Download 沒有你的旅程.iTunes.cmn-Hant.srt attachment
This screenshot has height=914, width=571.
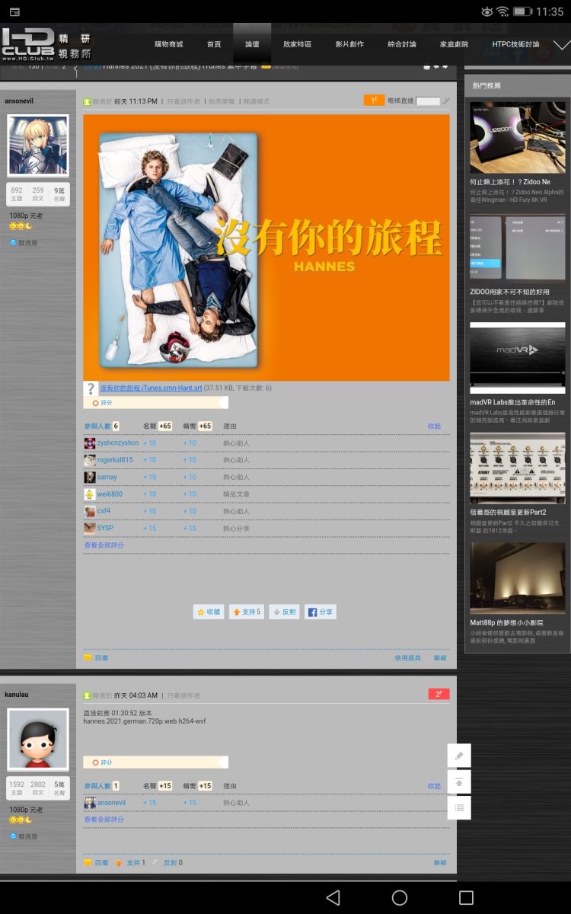click(151, 388)
